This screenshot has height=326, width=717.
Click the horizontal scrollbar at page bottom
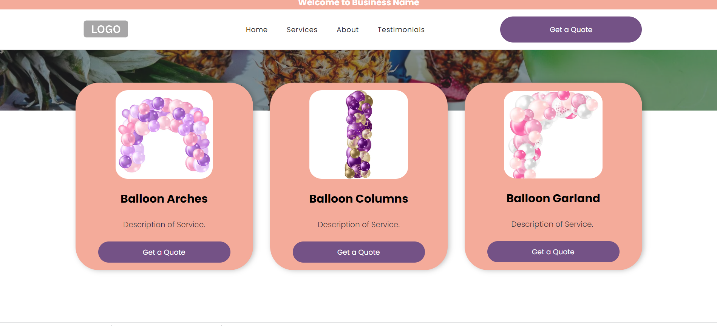pos(358,324)
